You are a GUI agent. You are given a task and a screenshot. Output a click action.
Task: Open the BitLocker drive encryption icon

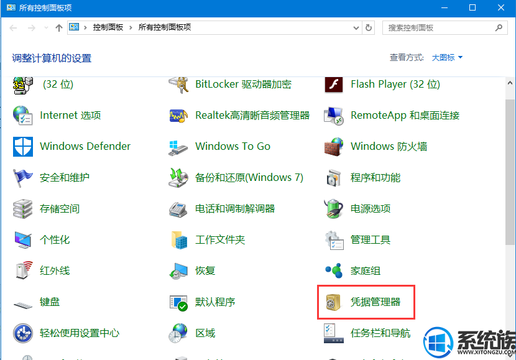click(x=178, y=85)
